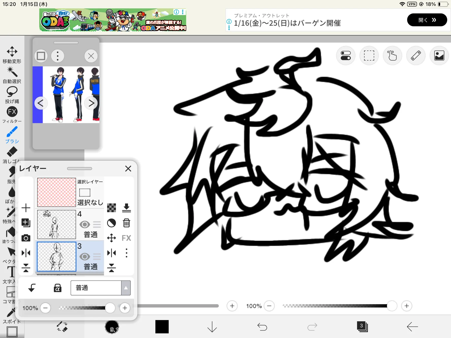Click the layer opacity slider handle
Viewport: 451px width, 338px height.
(110, 308)
